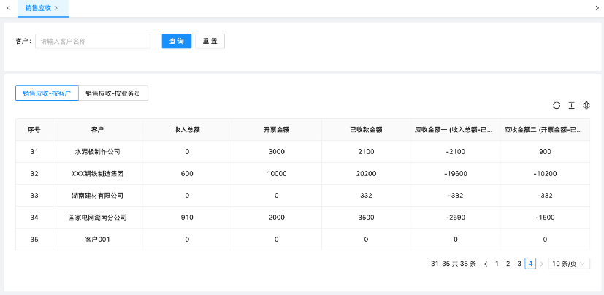The height and width of the screenshot is (295, 604).
Task: Open the 10 条/页 page size dropdown
Action: coord(569,264)
